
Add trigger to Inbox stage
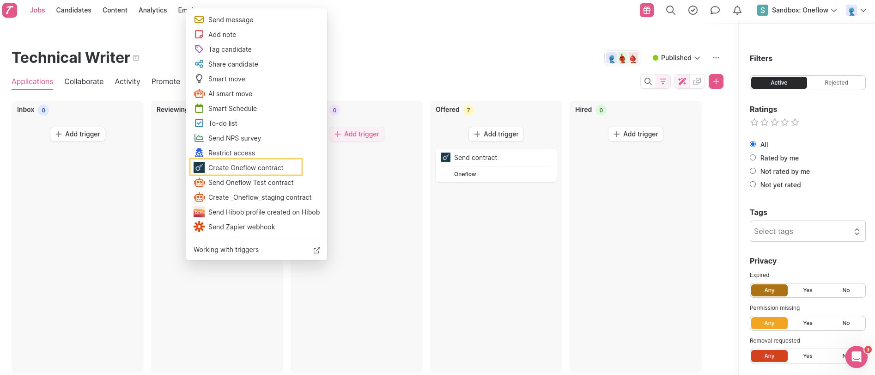(x=78, y=134)
